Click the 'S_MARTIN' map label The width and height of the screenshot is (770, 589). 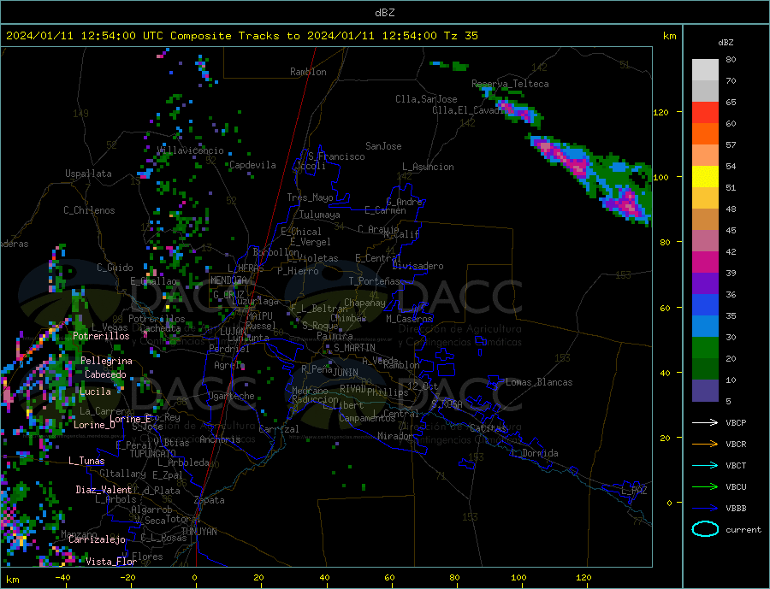(354, 348)
